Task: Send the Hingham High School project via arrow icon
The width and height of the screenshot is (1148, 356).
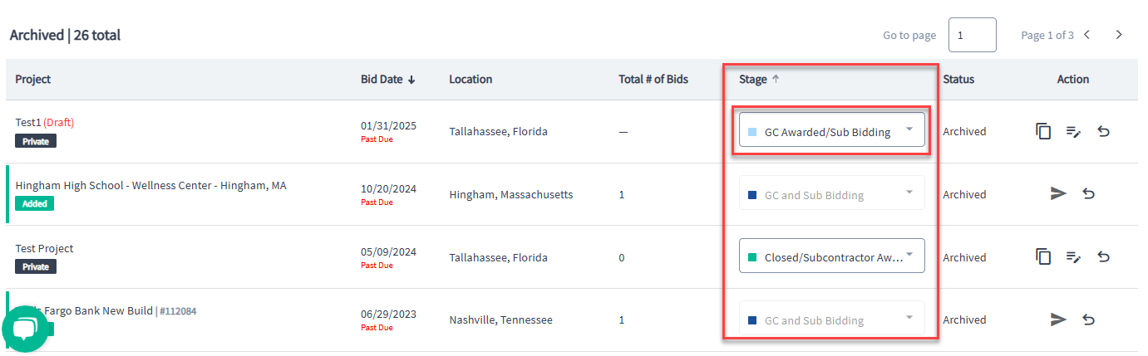Action: [x=1058, y=194]
